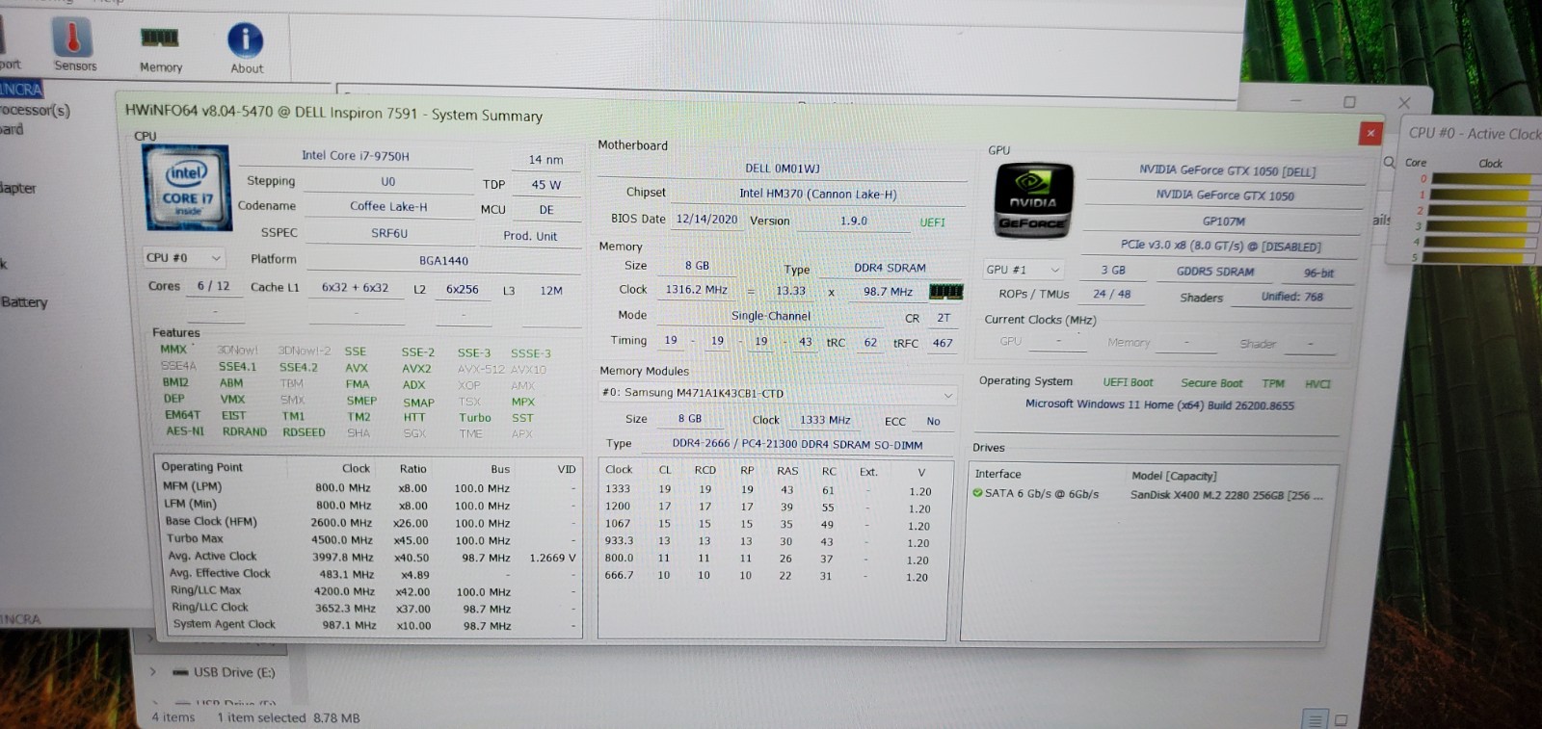Click the DDR4-2666 / PC4-21300 module type field
1542x729 pixels.
click(x=797, y=445)
